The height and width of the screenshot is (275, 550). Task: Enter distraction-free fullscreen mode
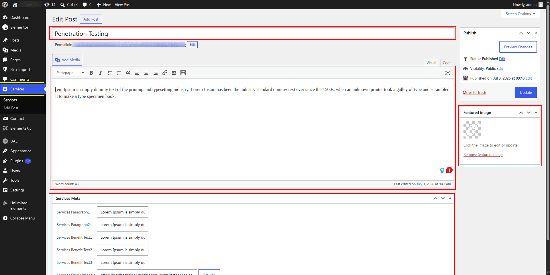(448, 73)
